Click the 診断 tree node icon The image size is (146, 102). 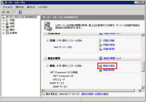(7, 27)
